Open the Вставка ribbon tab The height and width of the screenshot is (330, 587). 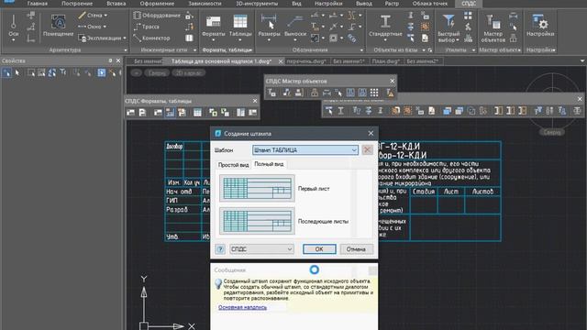point(116,4)
